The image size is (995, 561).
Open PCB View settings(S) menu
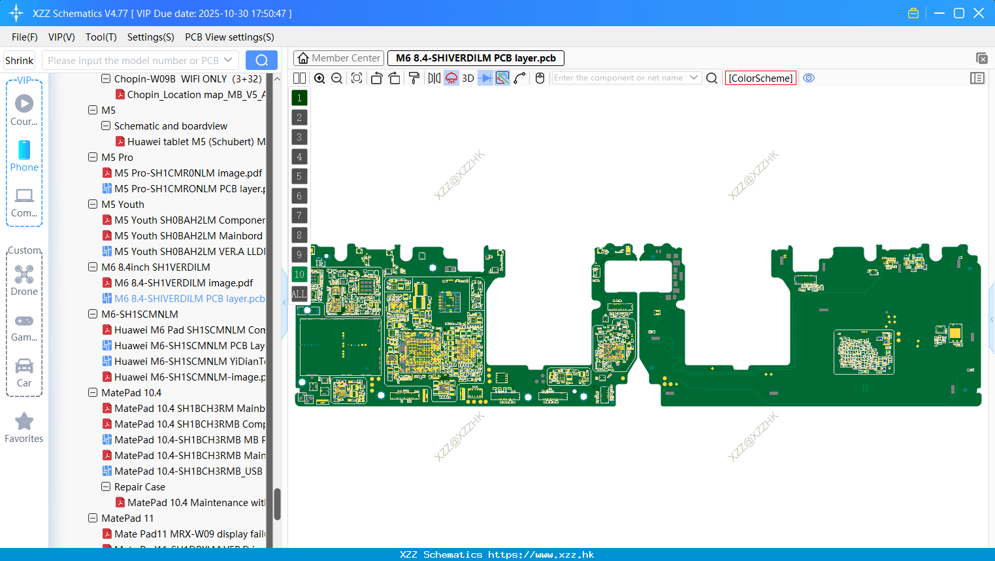(229, 37)
